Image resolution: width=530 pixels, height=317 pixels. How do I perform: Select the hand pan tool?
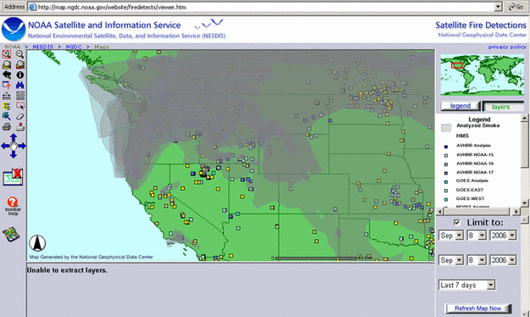tap(14, 146)
